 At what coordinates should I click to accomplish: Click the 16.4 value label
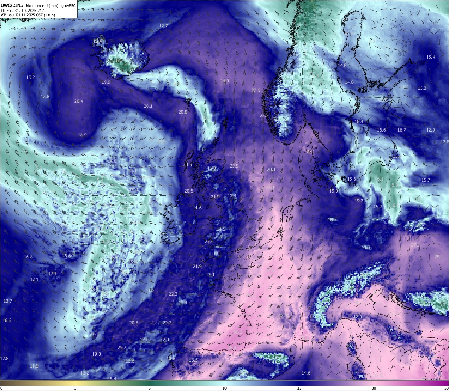359,121
